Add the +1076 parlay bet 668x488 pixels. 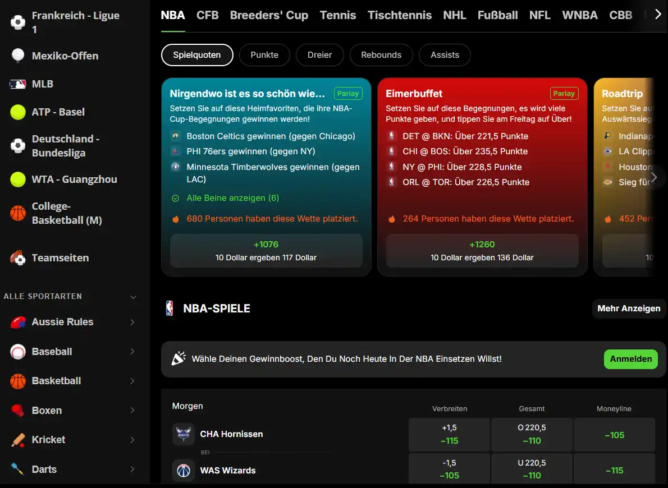pos(266,251)
